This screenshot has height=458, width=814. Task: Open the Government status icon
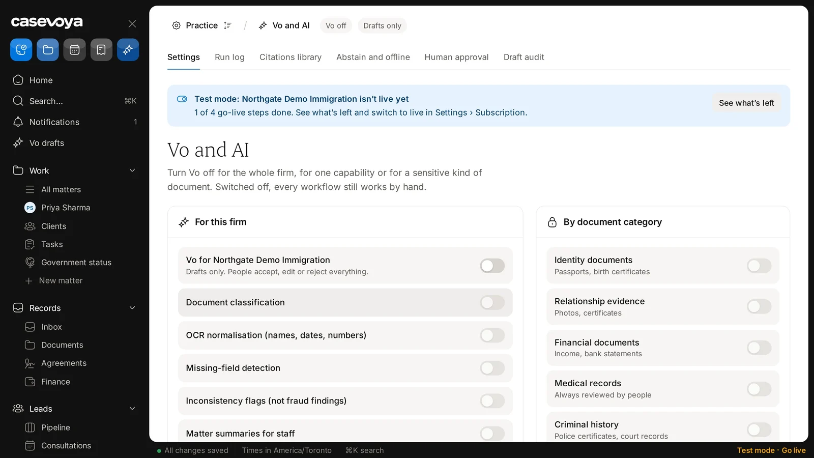[x=30, y=262]
